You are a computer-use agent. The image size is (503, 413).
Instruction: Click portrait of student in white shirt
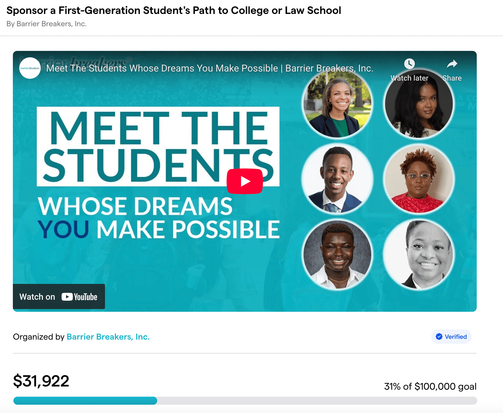337,254
